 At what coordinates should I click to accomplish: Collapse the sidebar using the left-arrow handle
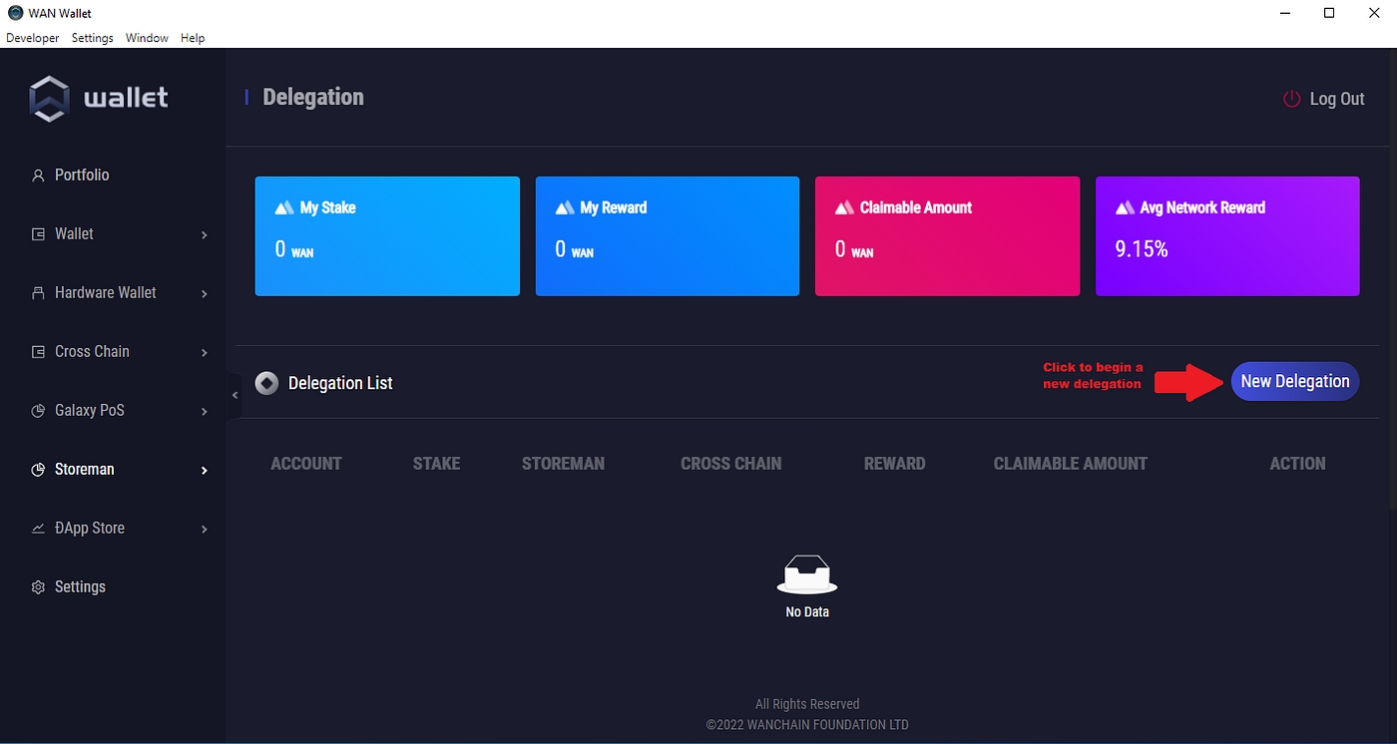point(234,396)
